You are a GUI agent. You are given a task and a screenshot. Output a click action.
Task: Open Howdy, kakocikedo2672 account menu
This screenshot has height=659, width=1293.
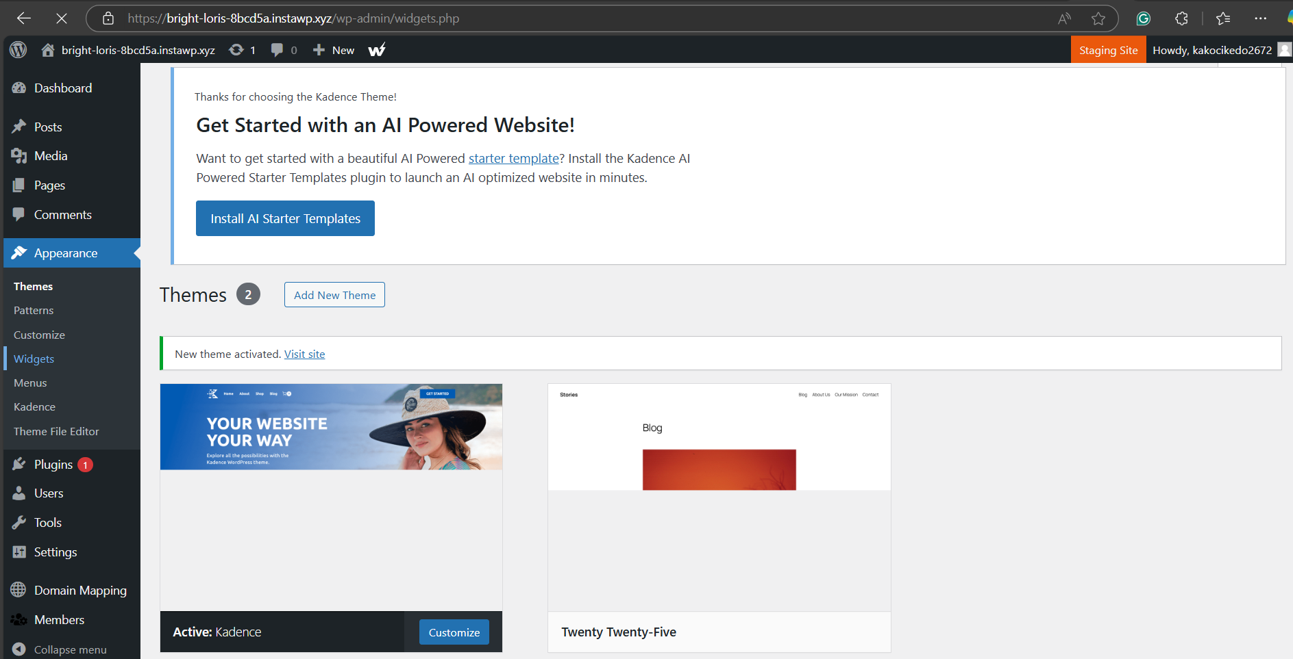click(1211, 50)
